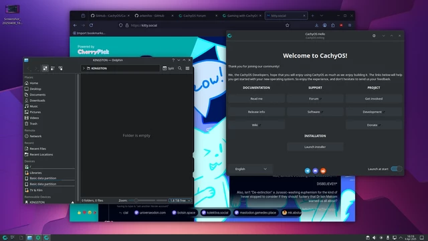The image size is (428, 241).
Task: Click the eject icon next to KINGSTON
Action: [x=73, y=202]
